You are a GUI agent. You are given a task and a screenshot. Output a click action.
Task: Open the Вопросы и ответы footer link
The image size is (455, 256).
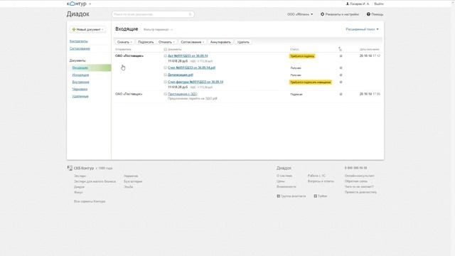coord(321,181)
